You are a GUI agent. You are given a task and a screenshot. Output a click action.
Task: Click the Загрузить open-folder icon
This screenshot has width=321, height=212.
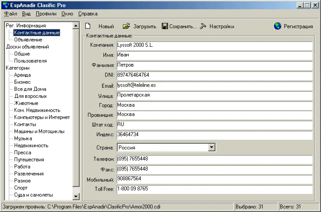tap(126, 26)
